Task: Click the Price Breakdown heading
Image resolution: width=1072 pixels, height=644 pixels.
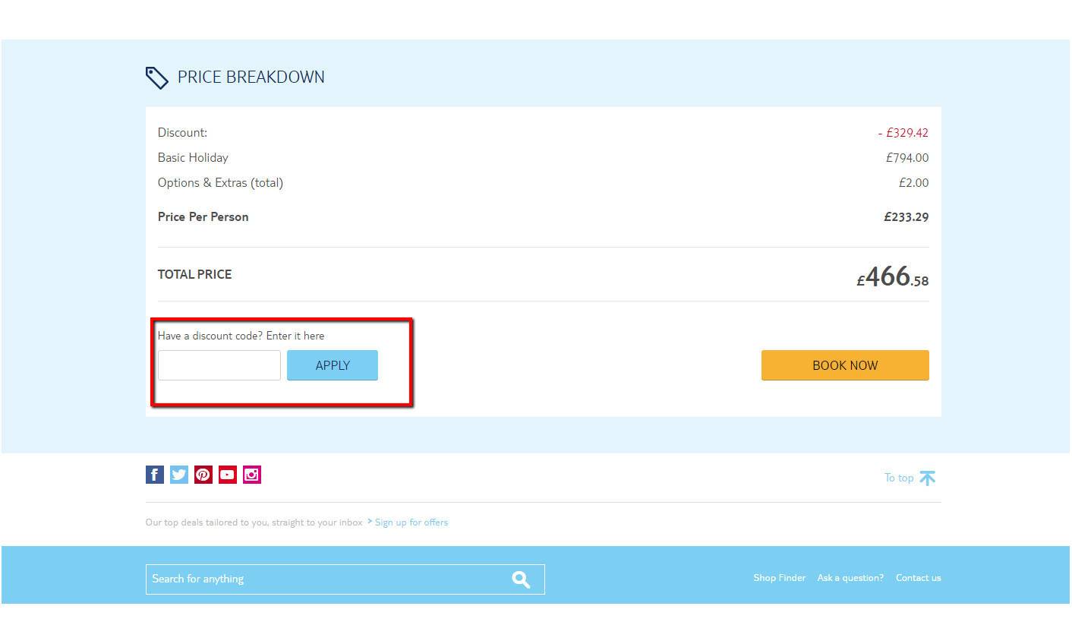Action: click(251, 77)
